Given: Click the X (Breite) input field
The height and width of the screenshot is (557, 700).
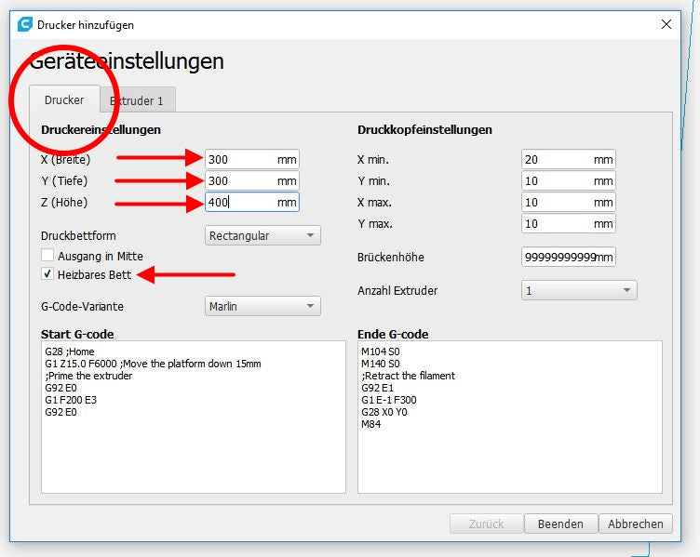Looking at the screenshot, I should (251, 159).
